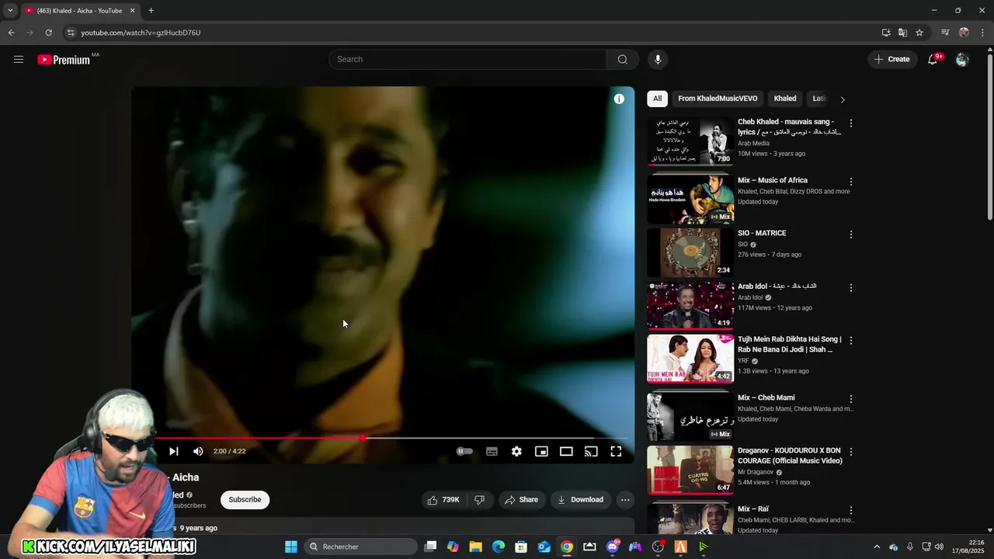Enter fullscreen mode

coord(616,451)
